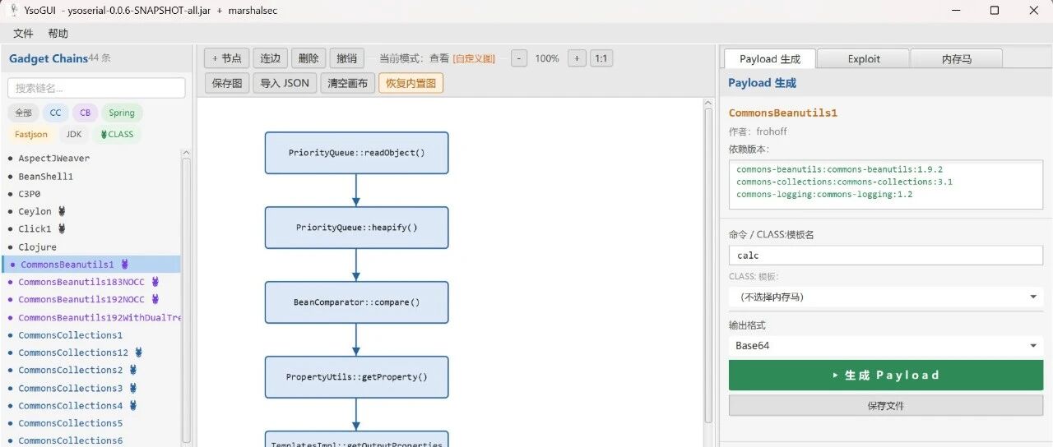Viewport: 1053px width, 447px height.
Task: Open the 输出格式 Base64 dropdown
Action: pyautogui.click(x=886, y=346)
